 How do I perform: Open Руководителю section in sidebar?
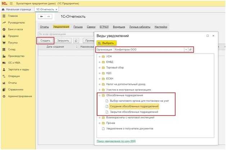pyautogui.click(x=16, y=22)
